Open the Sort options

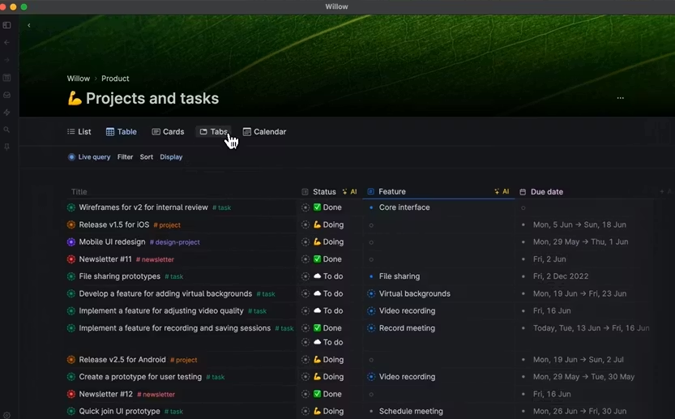pyautogui.click(x=146, y=157)
